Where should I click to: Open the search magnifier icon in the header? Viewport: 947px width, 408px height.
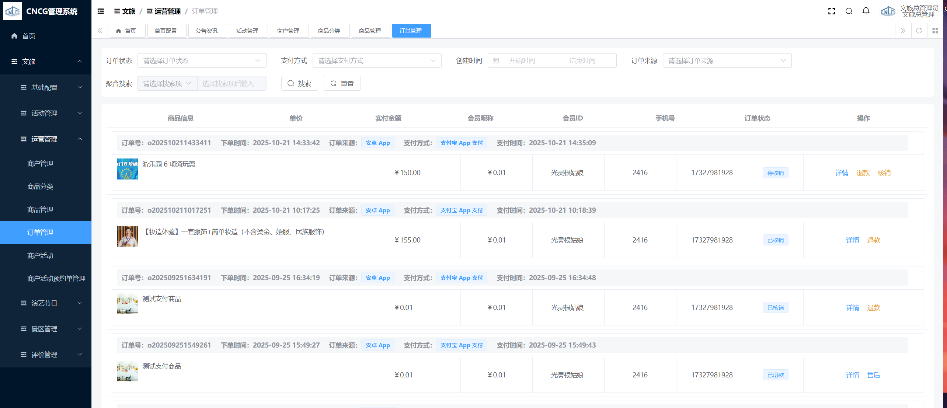[849, 11]
